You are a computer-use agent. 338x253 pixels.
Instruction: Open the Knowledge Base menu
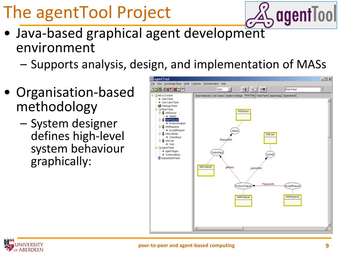click(173, 84)
